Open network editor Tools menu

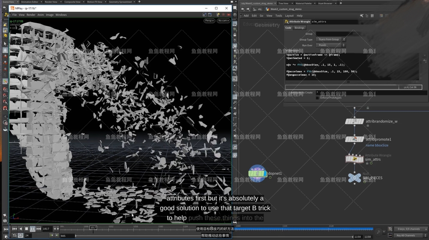coord(278,15)
